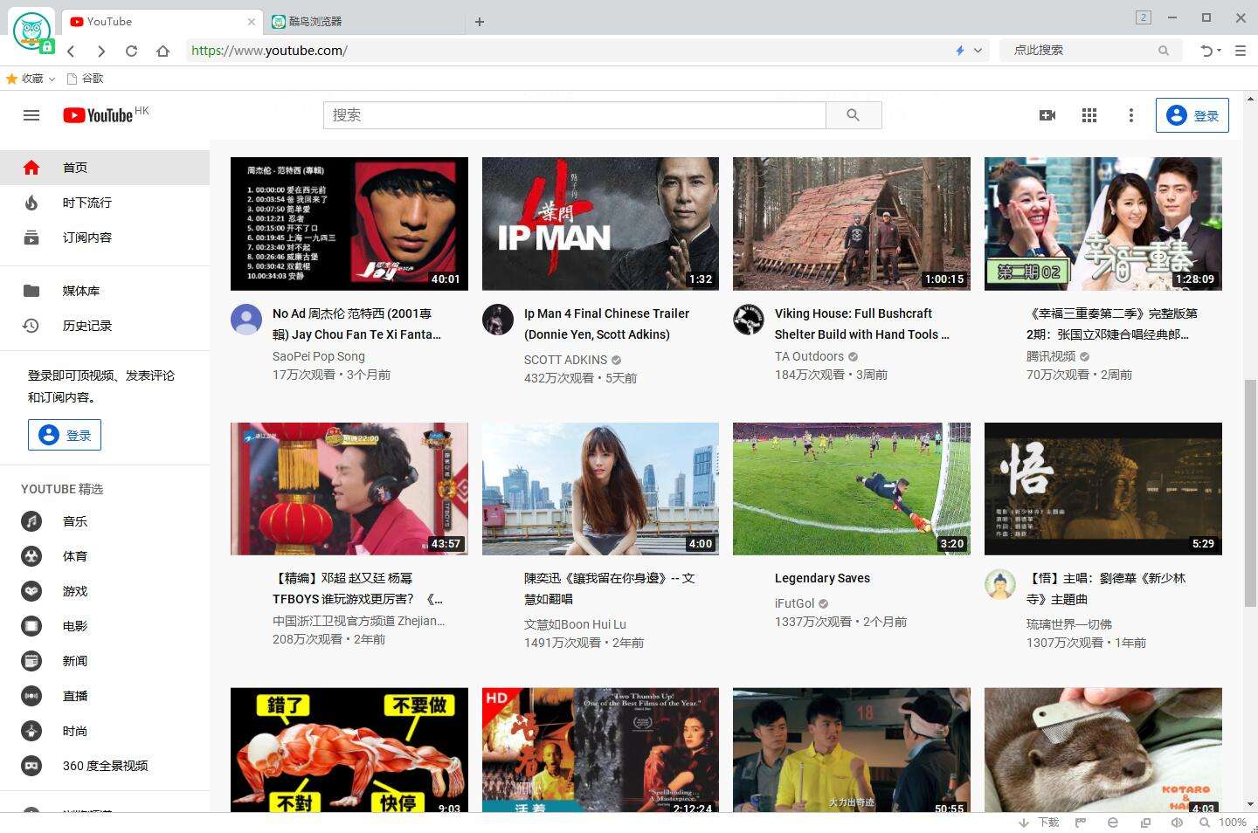
Task: Click the YouTube search input field
Action: 575,115
